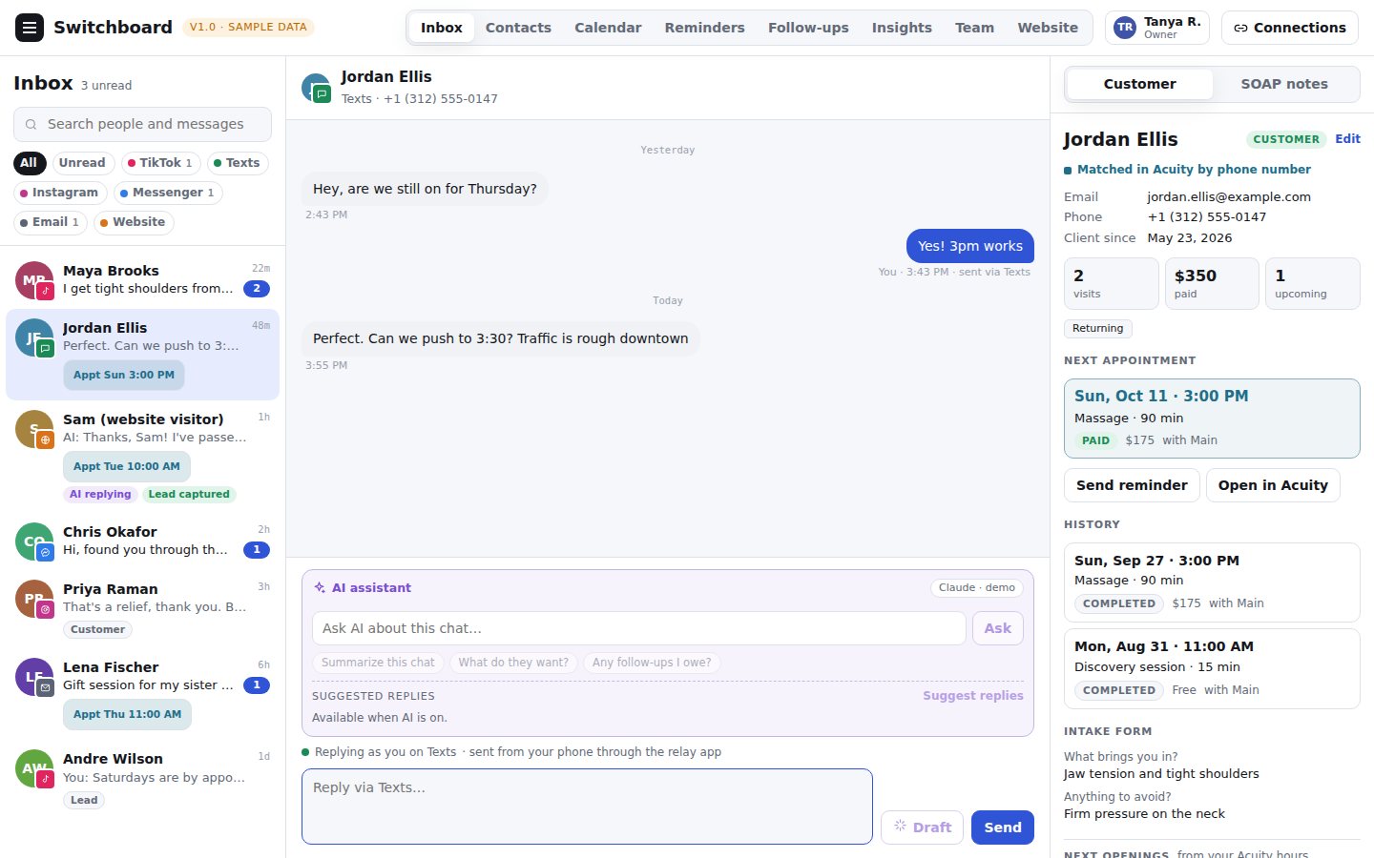Screen dimensions: 1374x858
Task: Click the 'Yes! 3pm works' sent message
Action: tap(970, 246)
